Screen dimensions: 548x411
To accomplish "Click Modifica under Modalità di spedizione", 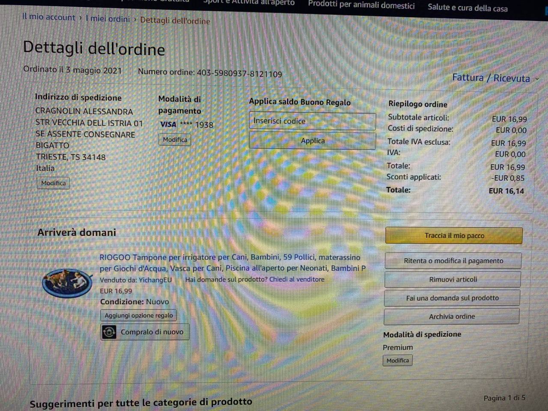I will click(397, 360).
